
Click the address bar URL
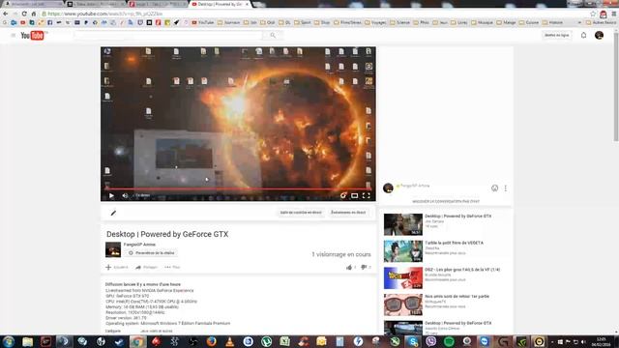tap(105, 14)
